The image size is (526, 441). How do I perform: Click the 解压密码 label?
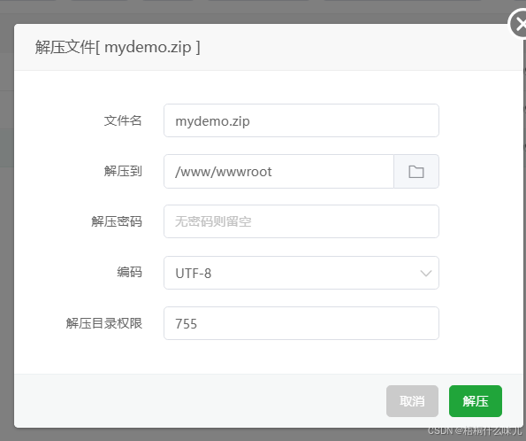click(x=117, y=221)
